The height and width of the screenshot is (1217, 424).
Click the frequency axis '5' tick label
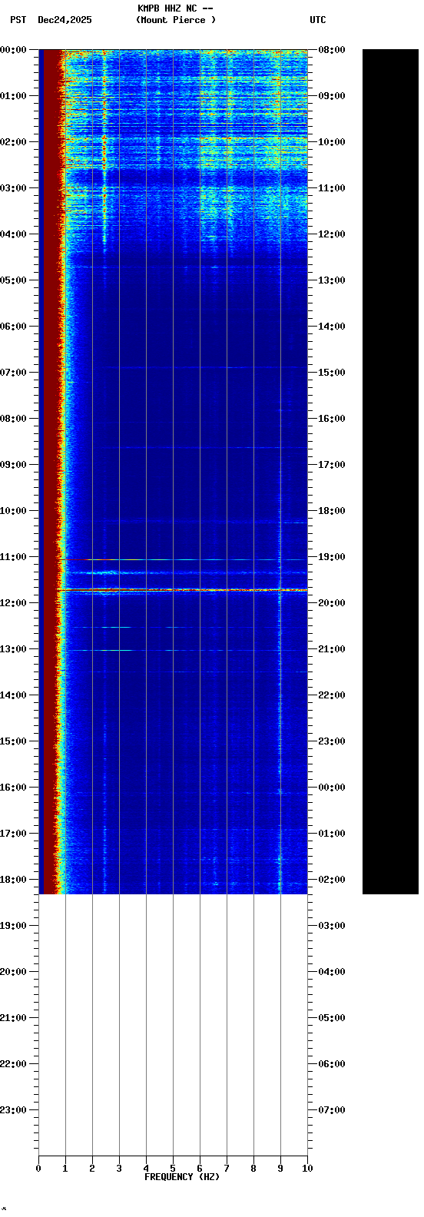click(x=173, y=1169)
